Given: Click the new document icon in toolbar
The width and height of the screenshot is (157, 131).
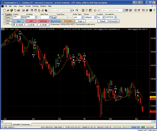Looking at the screenshot, I should [4, 10].
